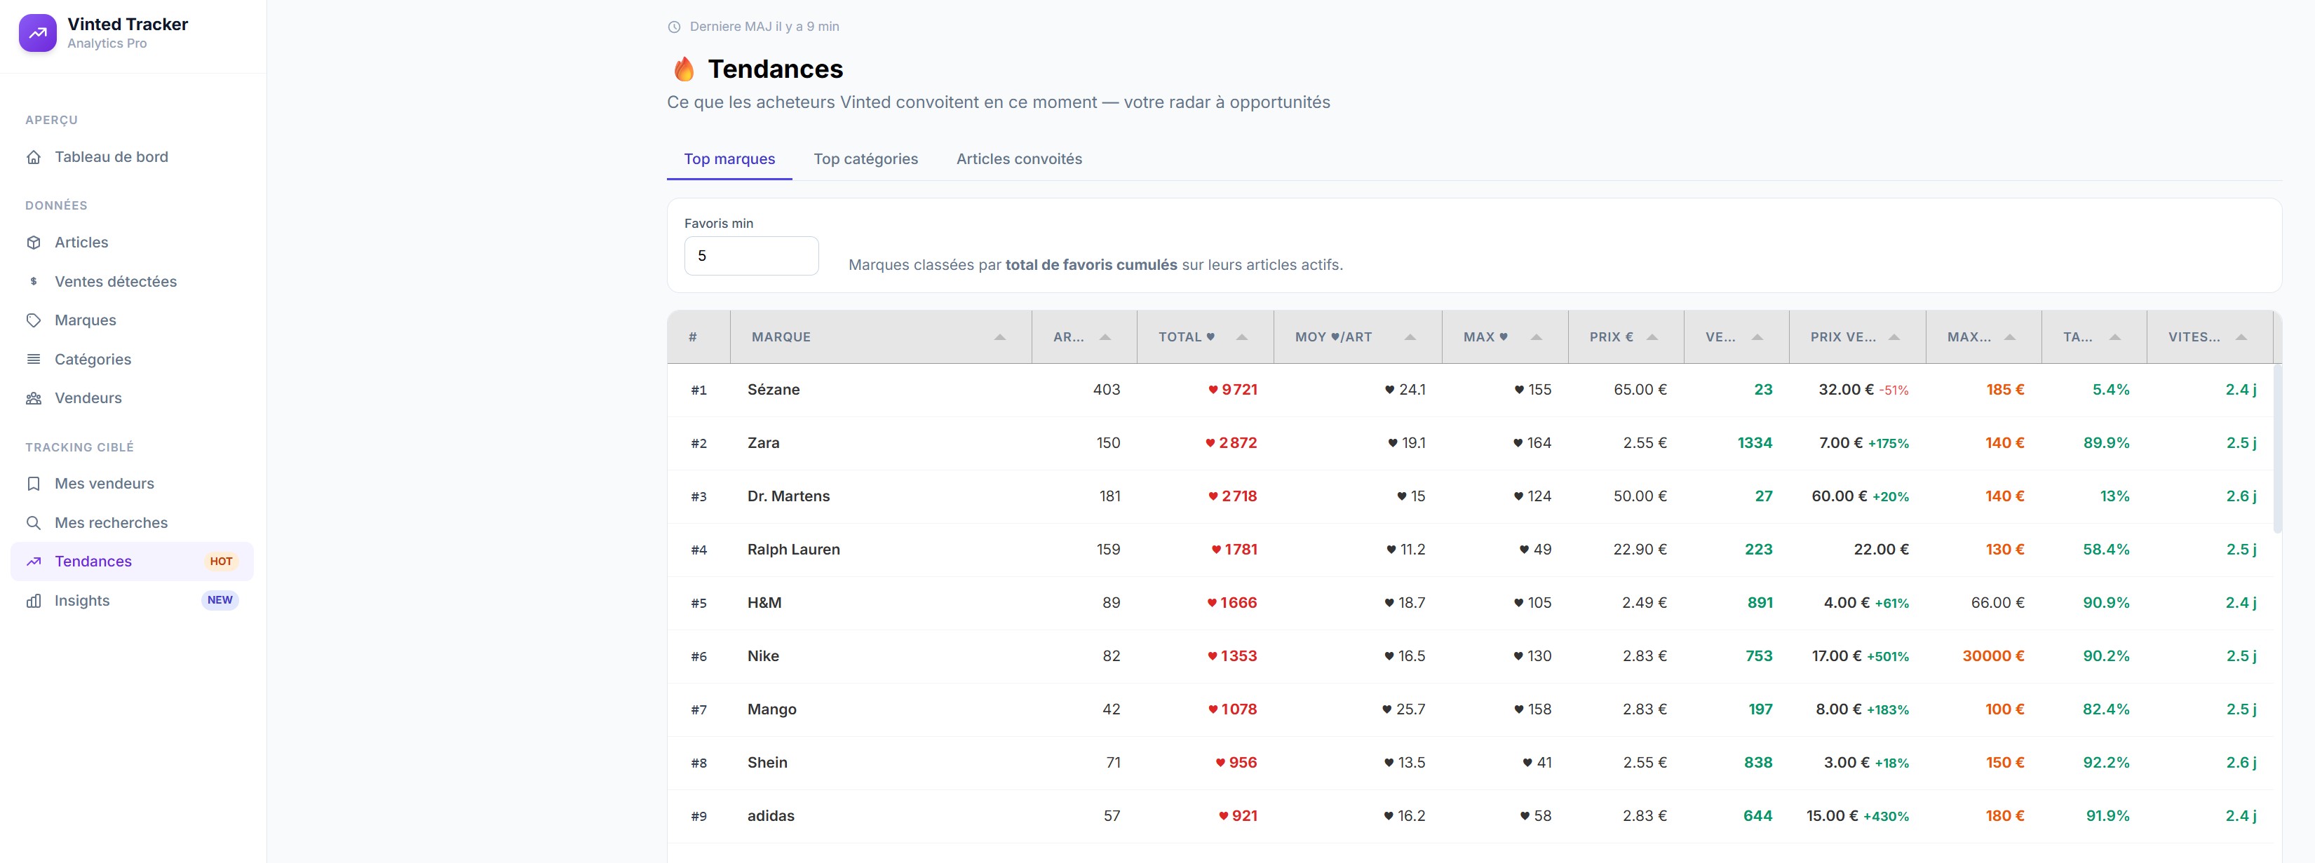The width and height of the screenshot is (2315, 863).
Task: Open Mes recherches page
Action: coord(132,523)
